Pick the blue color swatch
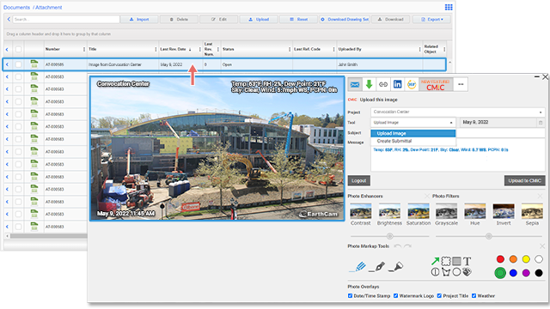 (513, 273)
